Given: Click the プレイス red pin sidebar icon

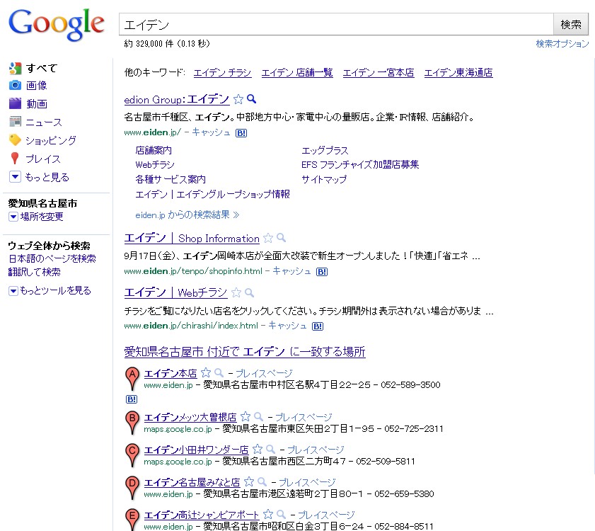Looking at the screenshot, I should click(x=15, y=159).
